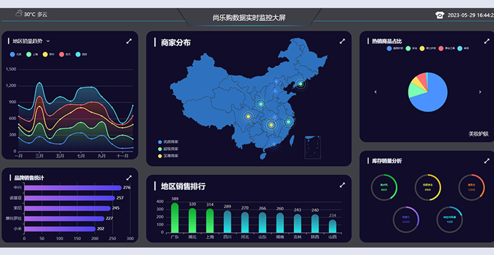Click the 山东 bar labeled 266
The image size is (494, 255).
click(x=262, y=223)
